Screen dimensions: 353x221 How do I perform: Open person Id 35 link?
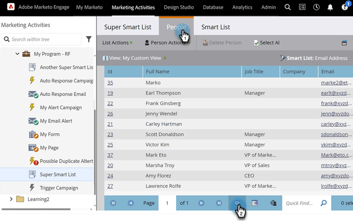[110, 82]
